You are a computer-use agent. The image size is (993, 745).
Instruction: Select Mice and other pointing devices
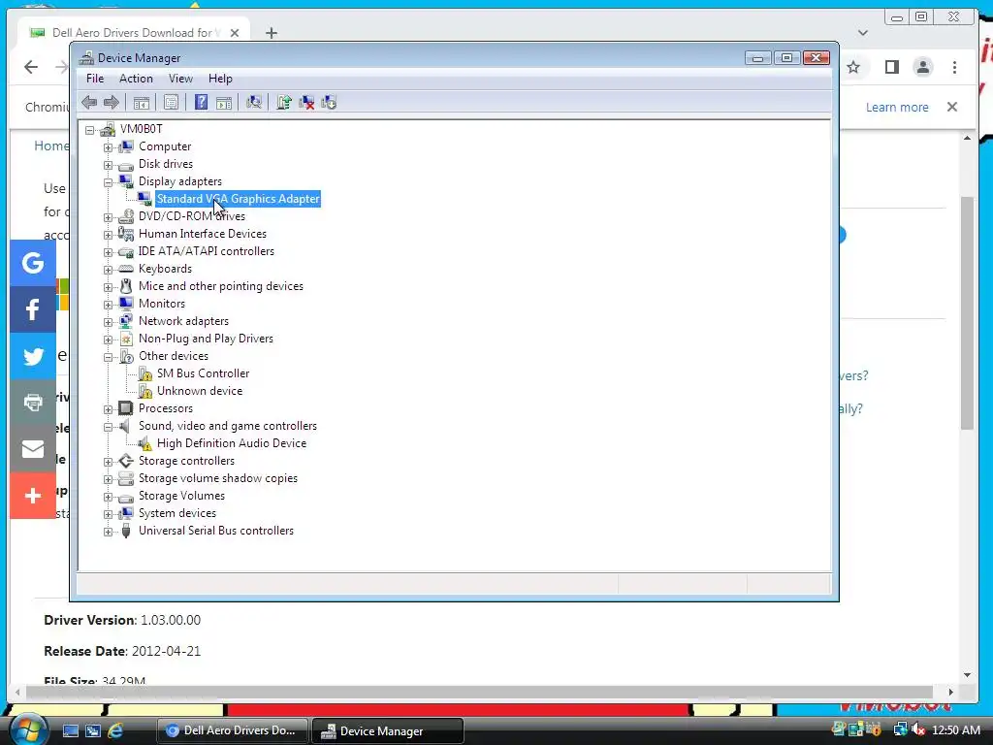tap(220, 286)
